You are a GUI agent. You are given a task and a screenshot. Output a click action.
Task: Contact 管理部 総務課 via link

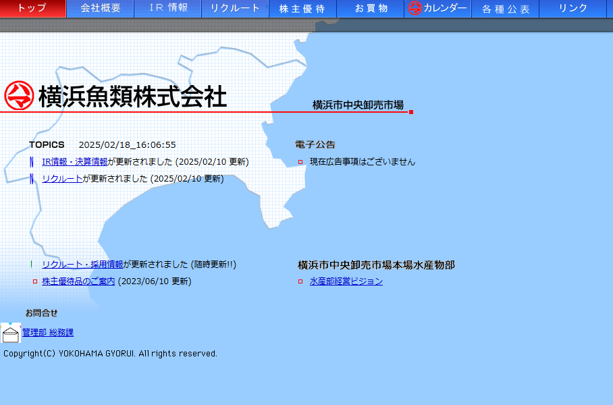pos(48,333)
